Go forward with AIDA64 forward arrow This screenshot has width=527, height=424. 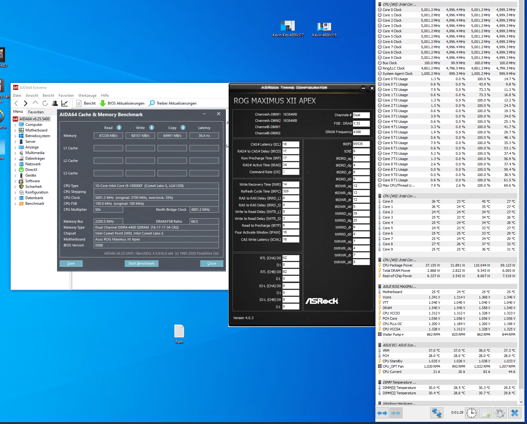point(26,103)
